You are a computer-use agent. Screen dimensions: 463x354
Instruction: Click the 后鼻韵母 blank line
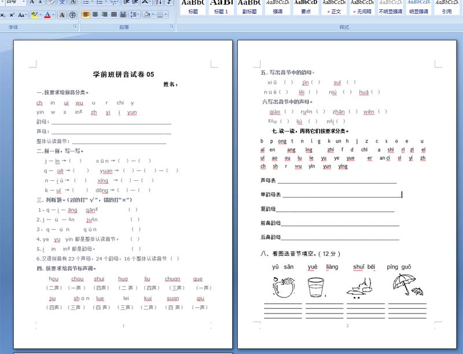coord(340,237)
